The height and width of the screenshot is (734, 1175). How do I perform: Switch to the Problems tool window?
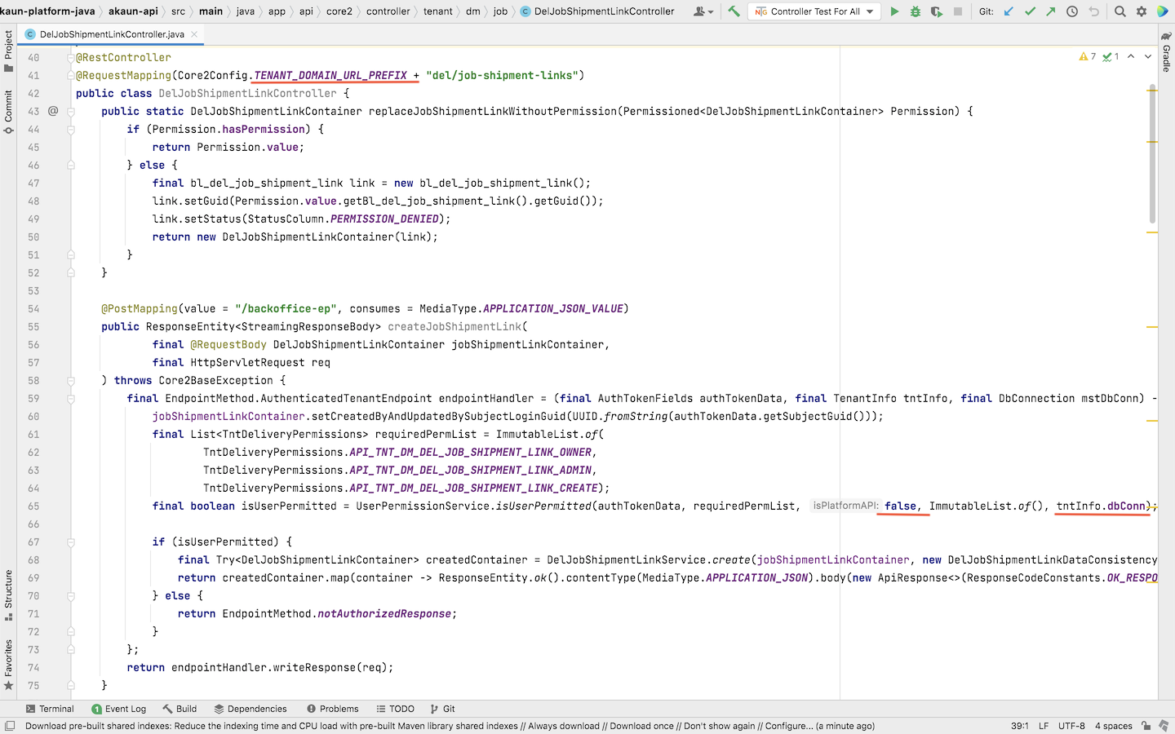(x=332, y=709)
